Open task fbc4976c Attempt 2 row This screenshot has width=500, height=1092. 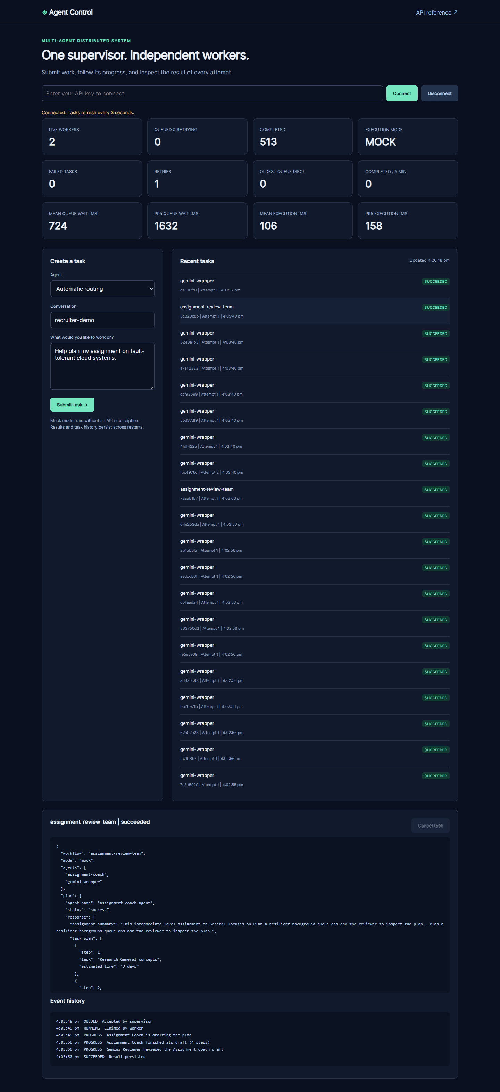pyautogui.click(x=315, y=467)
